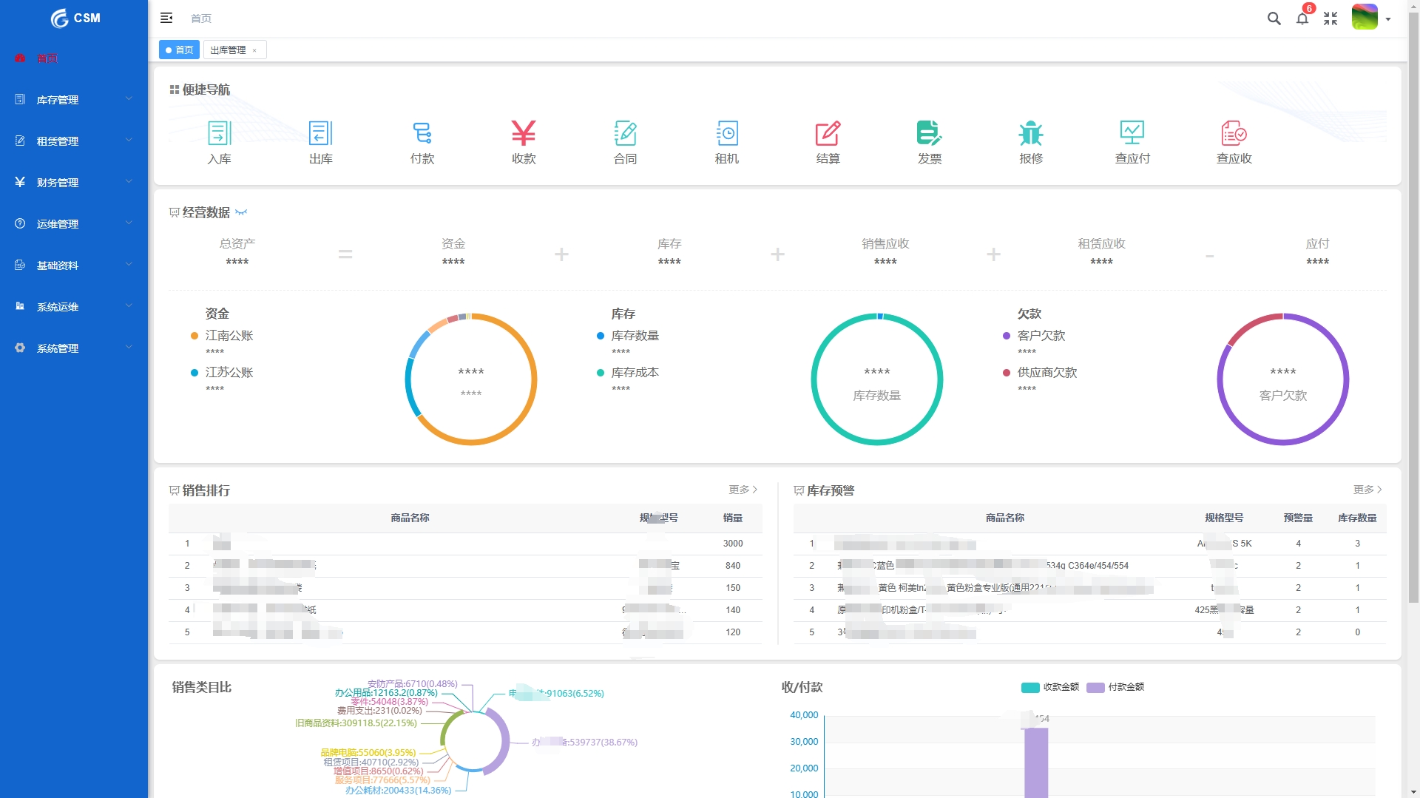
Task: Click the user avatar thumbnail
Action: tap(1365, 17)
